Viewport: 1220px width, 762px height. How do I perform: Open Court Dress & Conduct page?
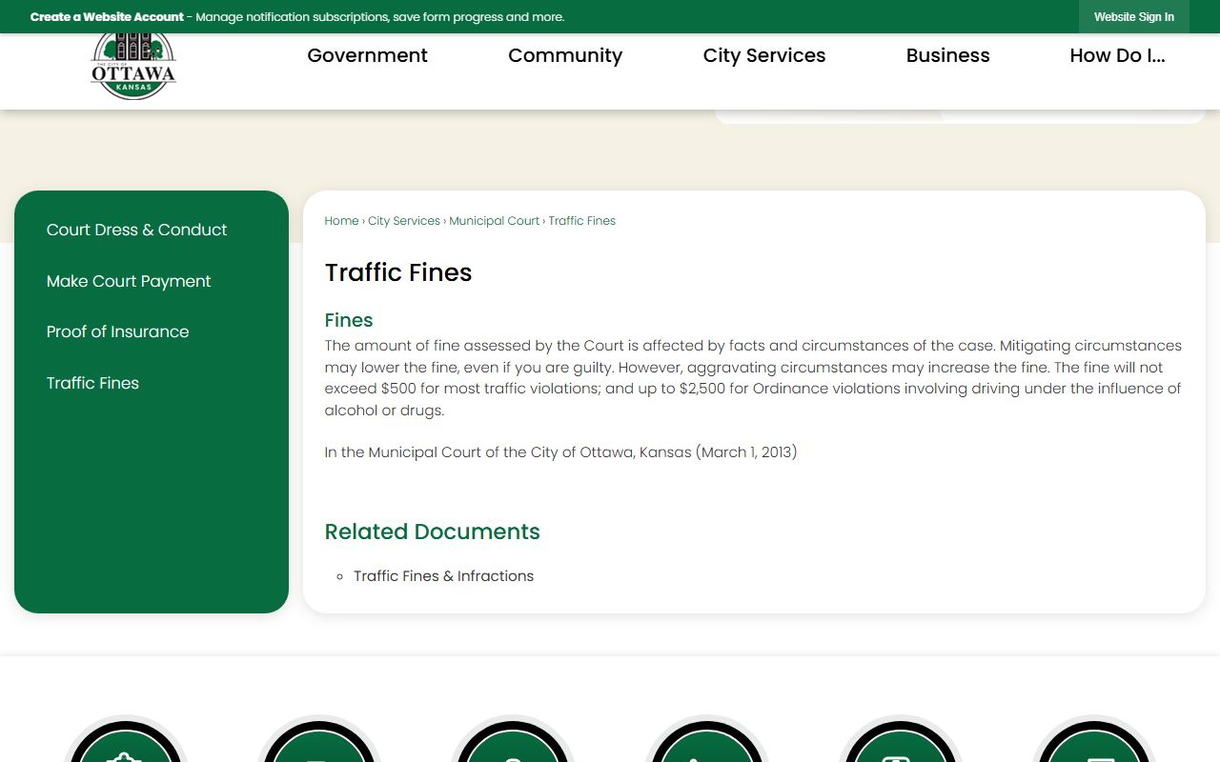click(136, 230)
